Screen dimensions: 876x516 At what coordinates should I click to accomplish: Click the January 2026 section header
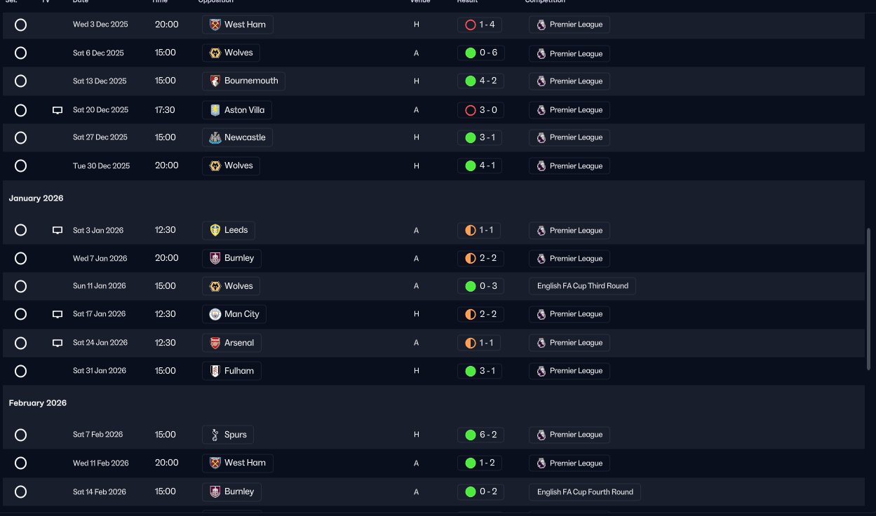(x=36, y=198)
